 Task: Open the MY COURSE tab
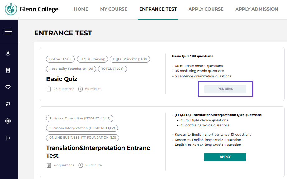114,9
